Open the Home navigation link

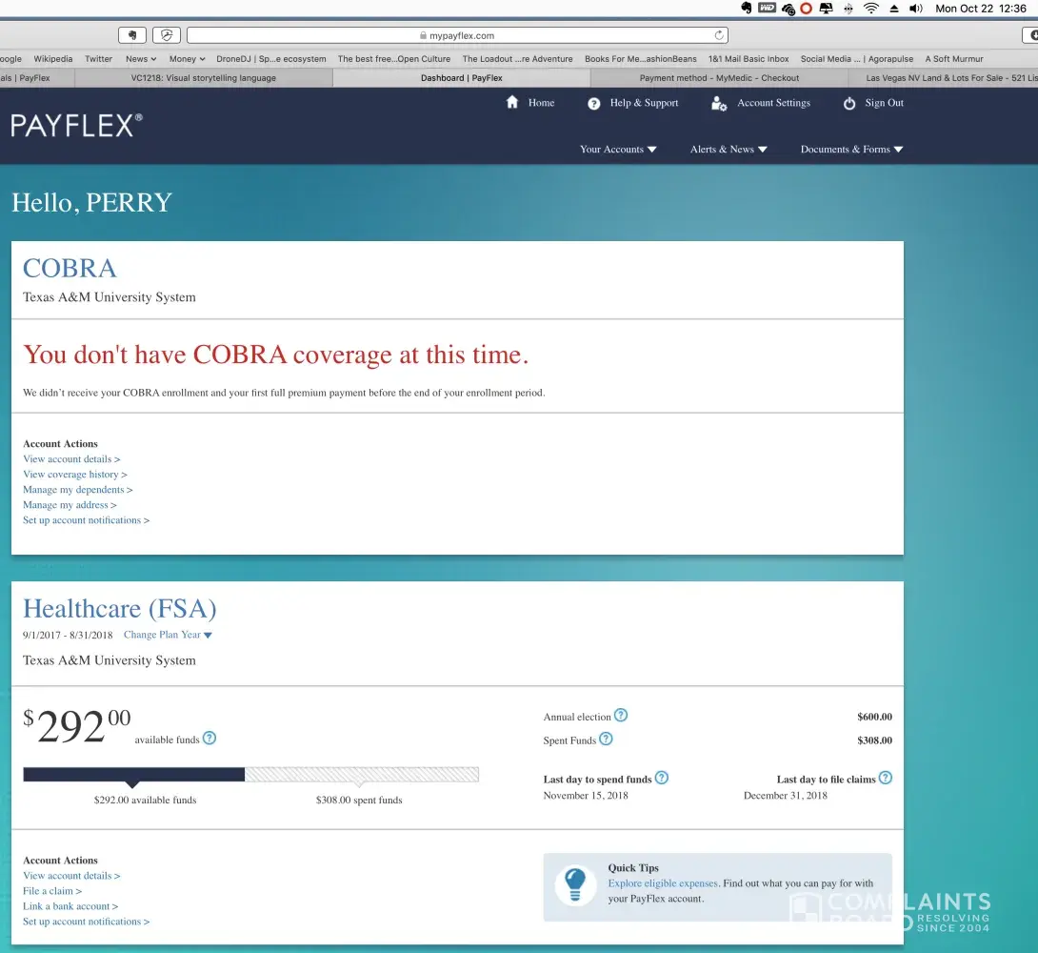(x=541, y=103)
